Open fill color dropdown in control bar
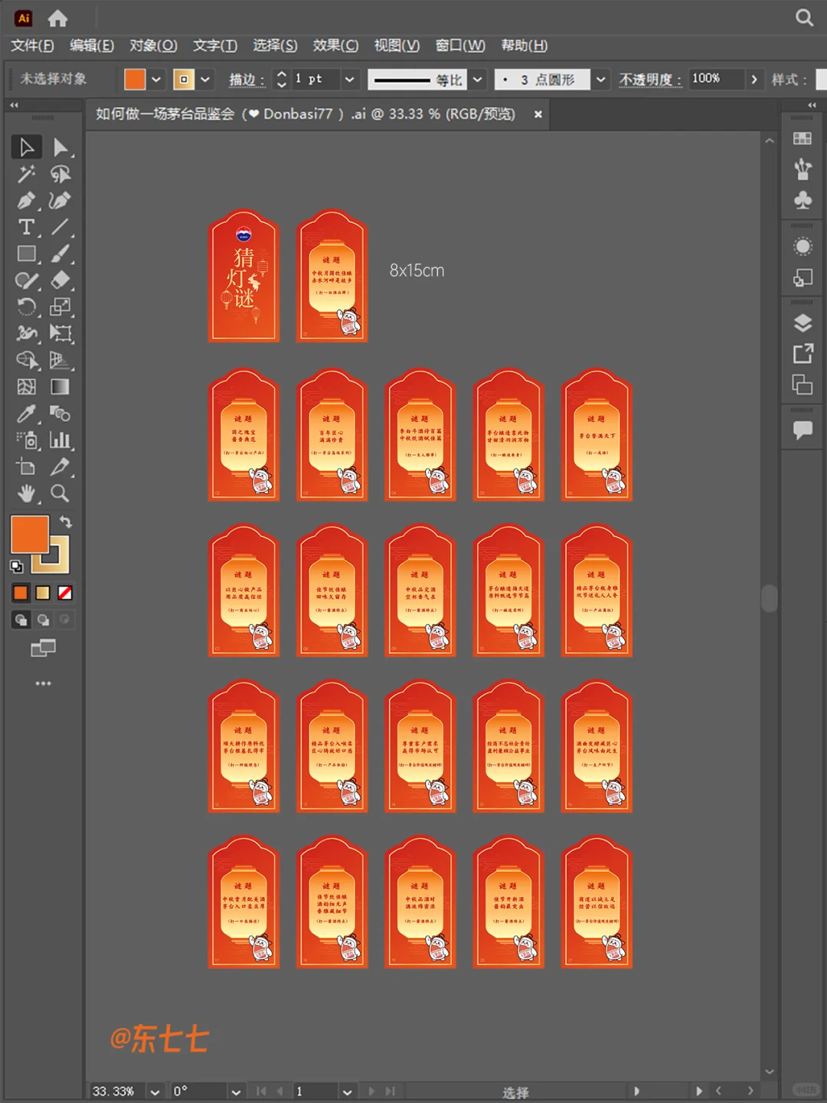Viewport: 827px width, 1103px height. pyautogui.click(x=156, y=79)
